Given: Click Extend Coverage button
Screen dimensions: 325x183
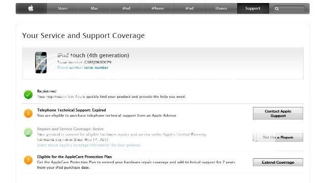Looking at the screenshot, I should pos(278,162).
